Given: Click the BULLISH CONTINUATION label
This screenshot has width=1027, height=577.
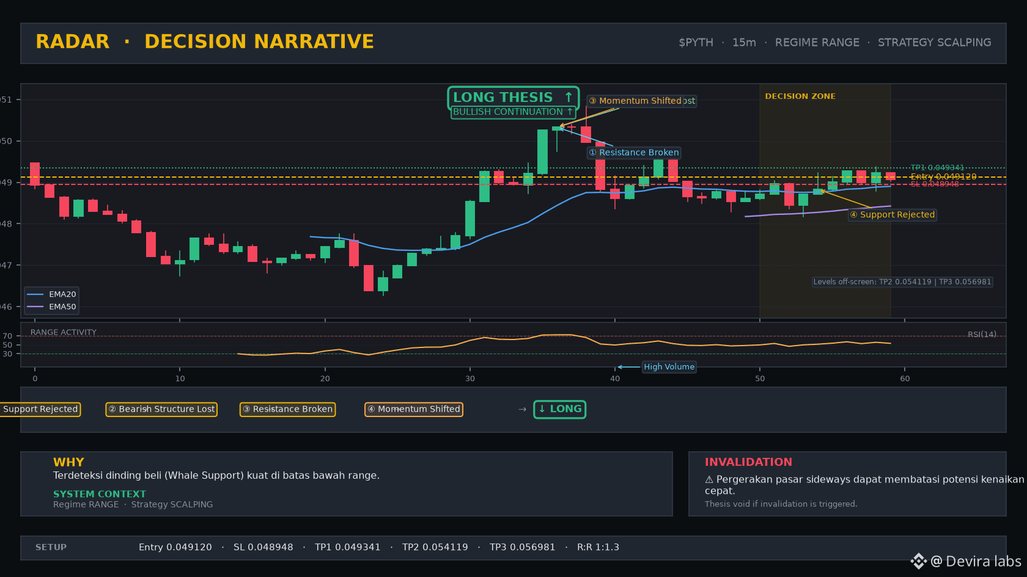Looking at the screenshot, I should 513,112.
